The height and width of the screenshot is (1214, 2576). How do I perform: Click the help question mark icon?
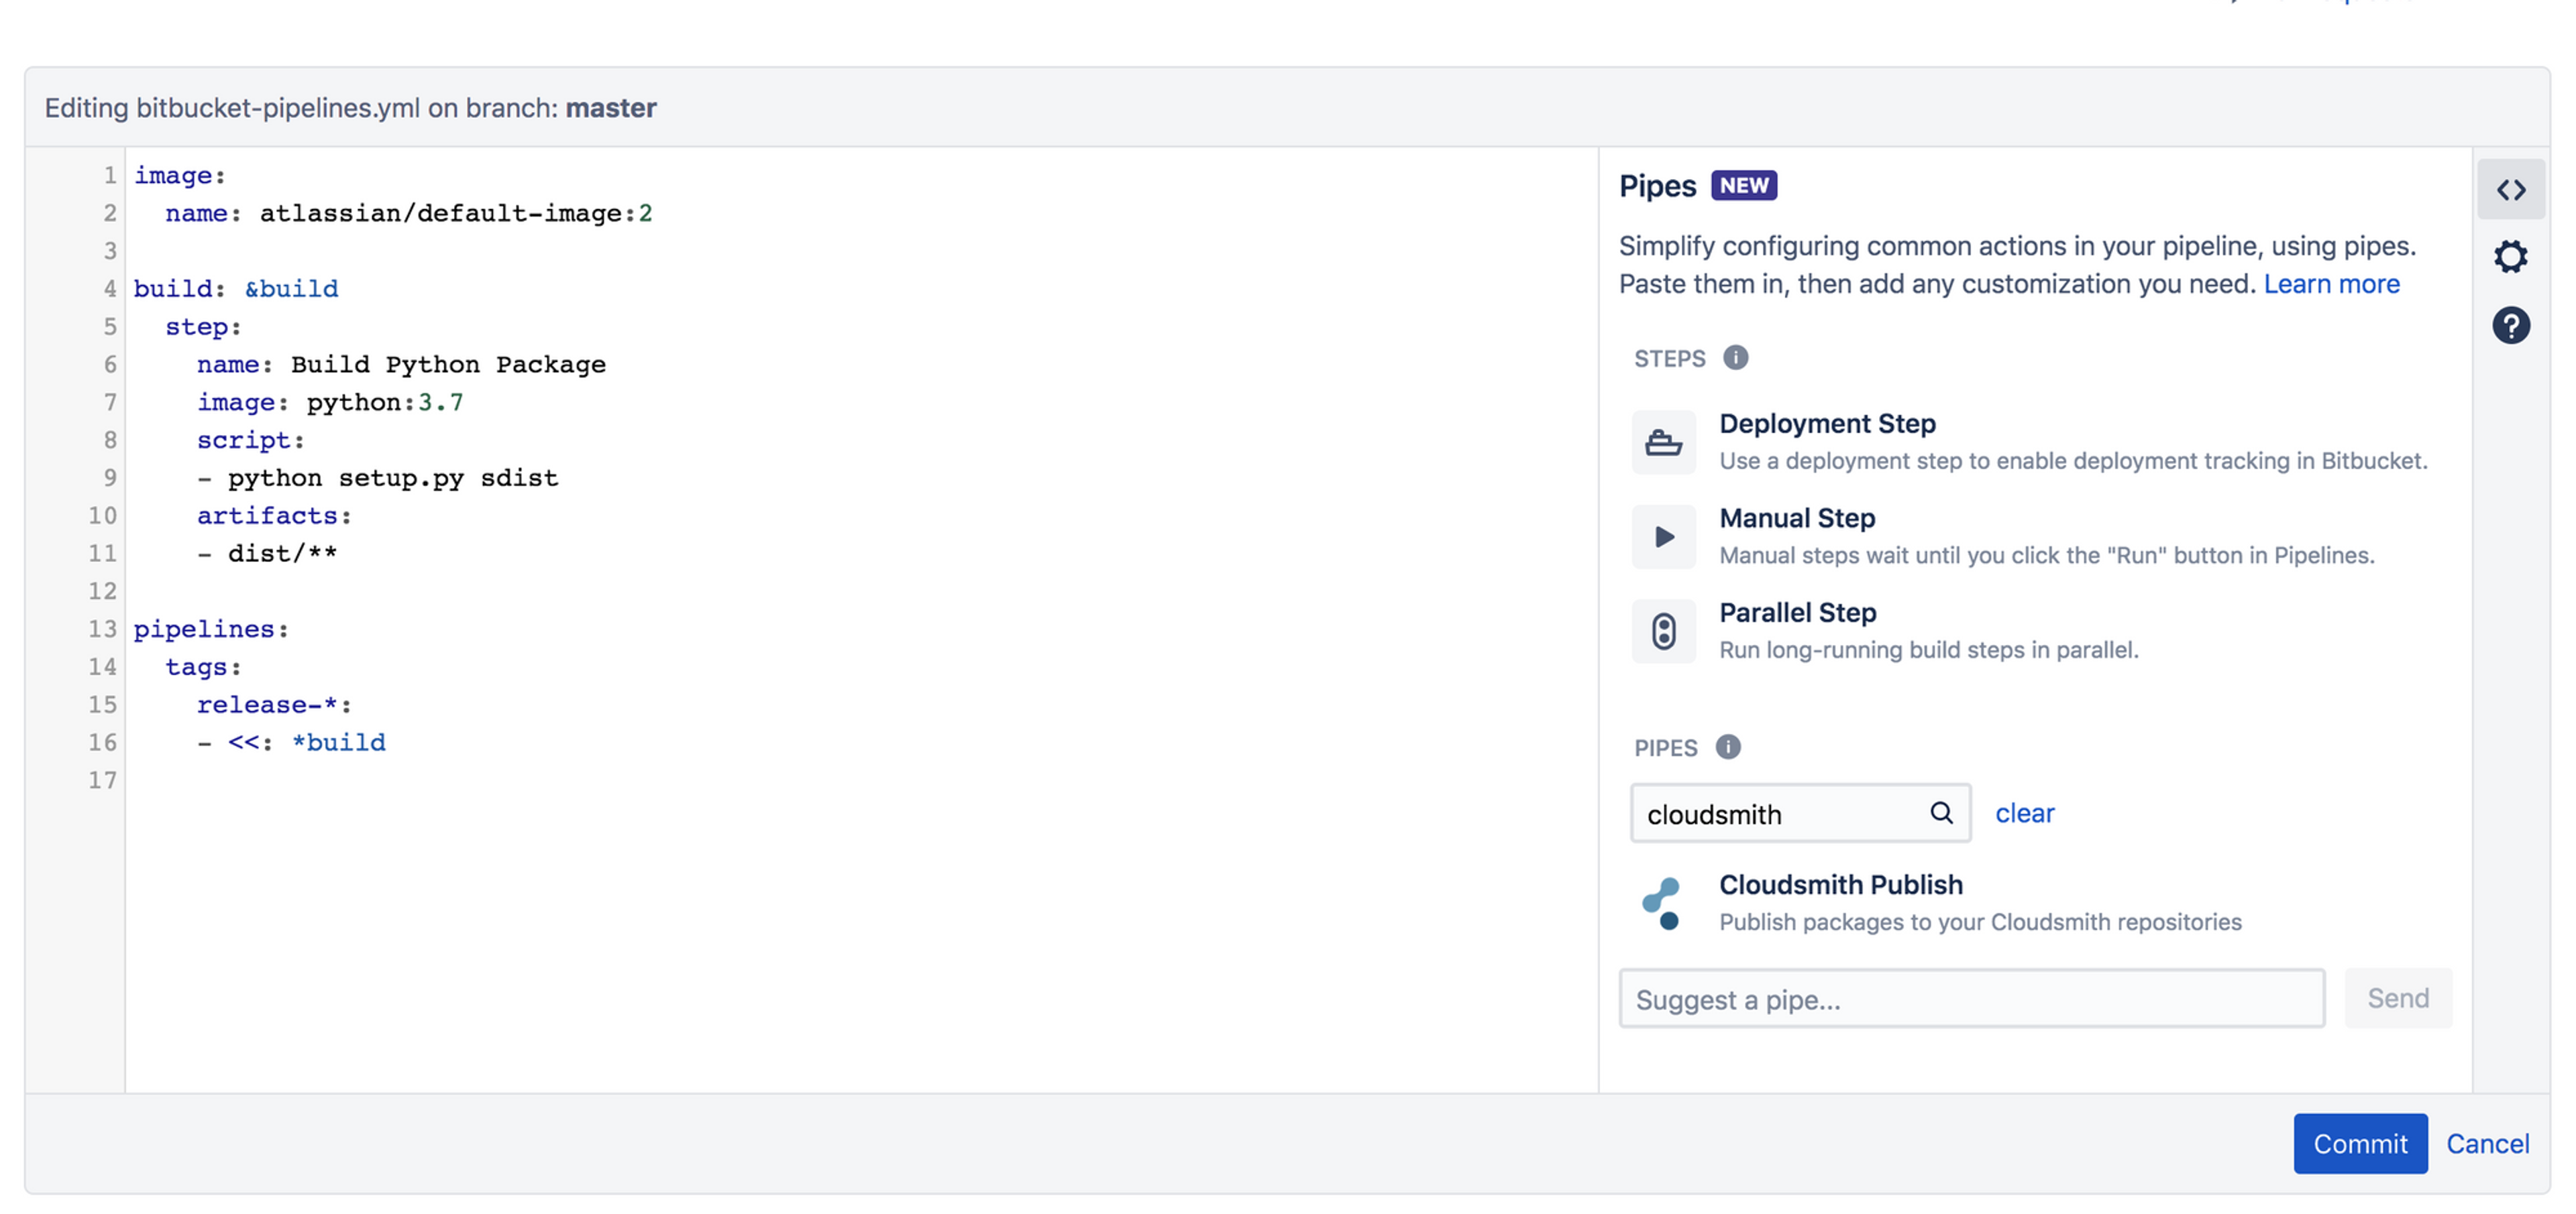2510,324
